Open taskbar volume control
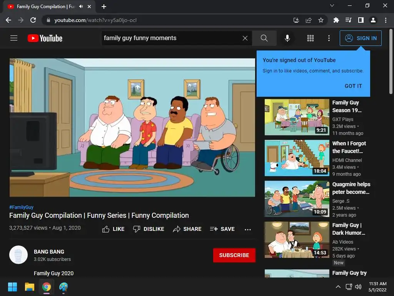This screenshot has width=394, height=296. coord(358,287)
